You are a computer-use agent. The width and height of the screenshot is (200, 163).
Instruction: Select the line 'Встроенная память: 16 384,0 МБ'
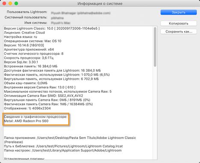(x=31, y=66)
